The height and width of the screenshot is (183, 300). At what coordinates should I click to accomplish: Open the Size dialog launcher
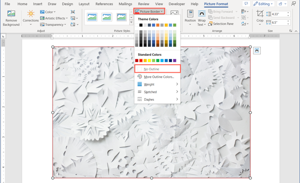click(x=290, y=31)
